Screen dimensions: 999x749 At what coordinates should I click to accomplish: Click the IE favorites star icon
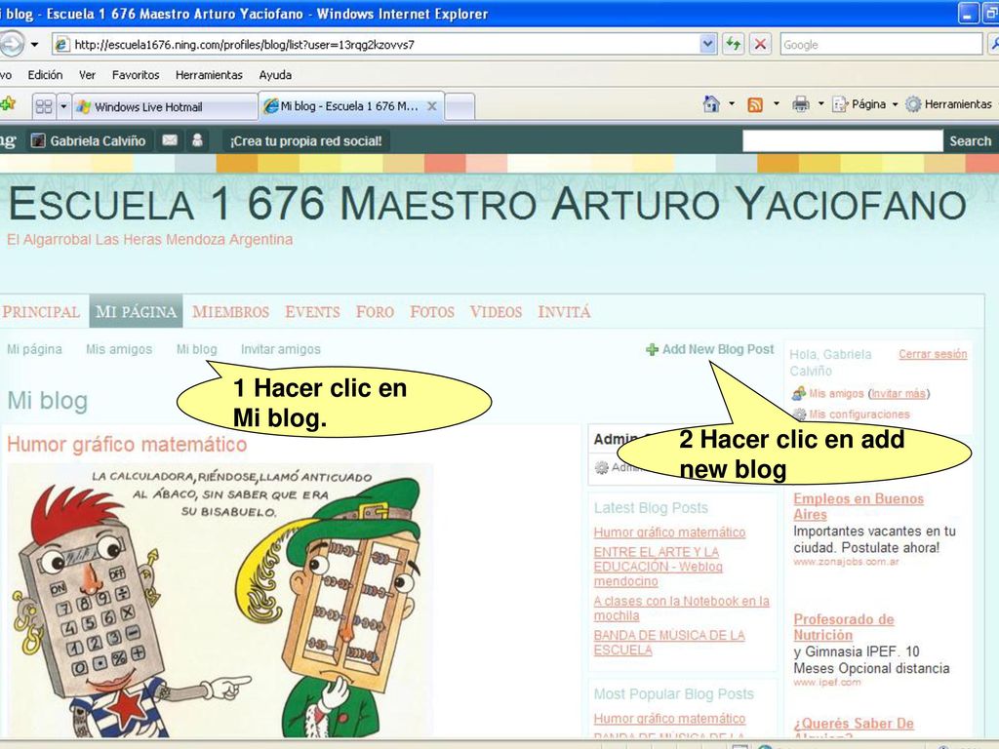[x=8, y=103]
